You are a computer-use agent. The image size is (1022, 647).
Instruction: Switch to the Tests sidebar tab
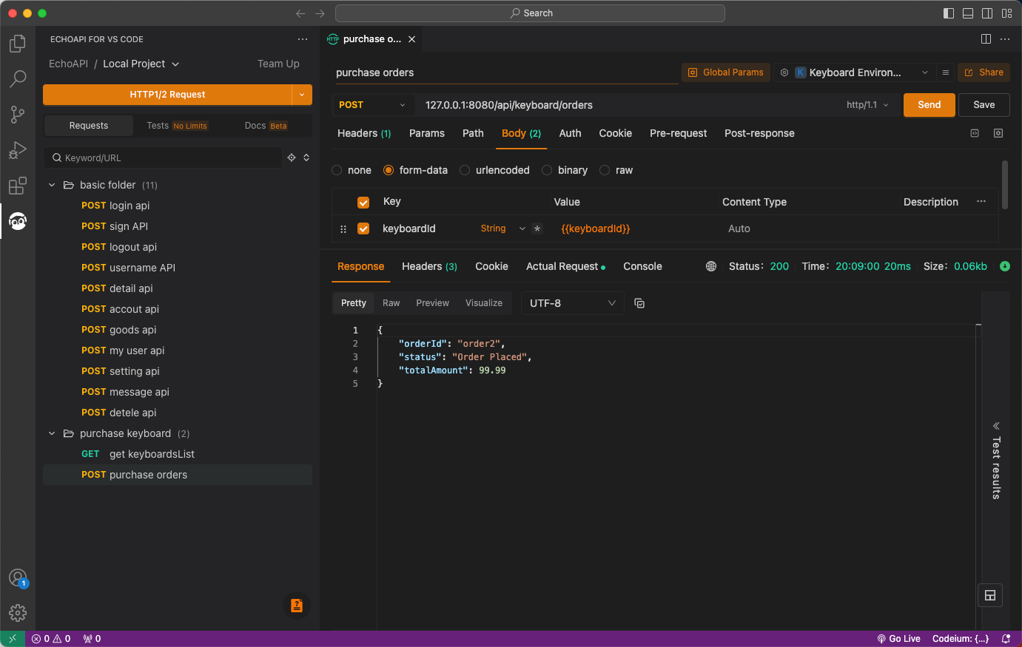click(x=177, y=126)
